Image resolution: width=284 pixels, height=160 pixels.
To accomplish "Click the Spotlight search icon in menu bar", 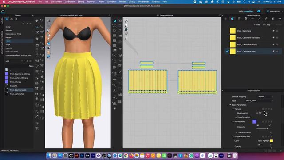I will pos(245,2).
